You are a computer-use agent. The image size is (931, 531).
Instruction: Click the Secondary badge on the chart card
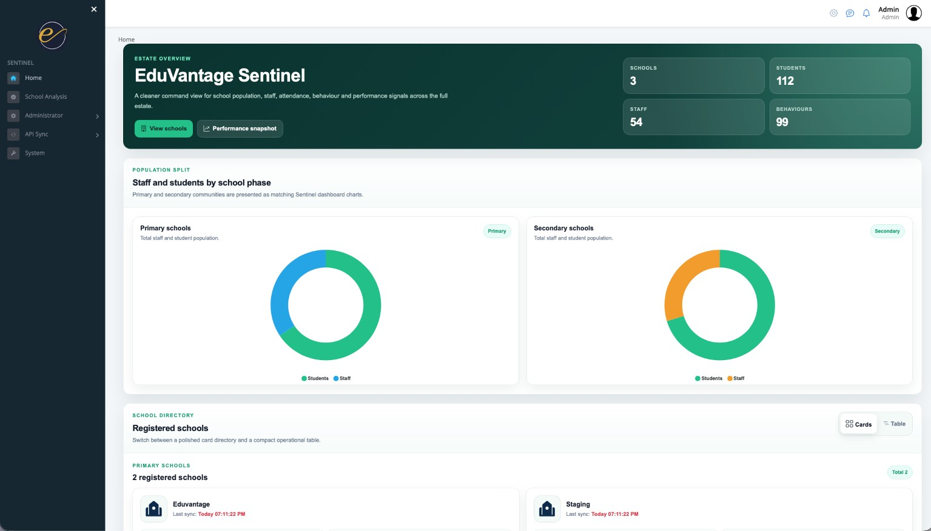point(887,231)
